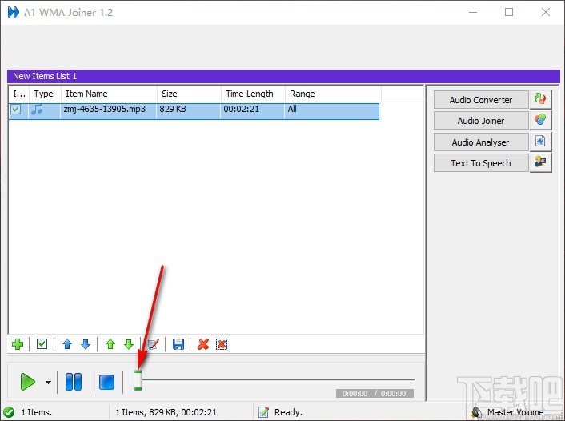Open the Audio Converter button
Screen dimensions: 565x421
point(481,100)
